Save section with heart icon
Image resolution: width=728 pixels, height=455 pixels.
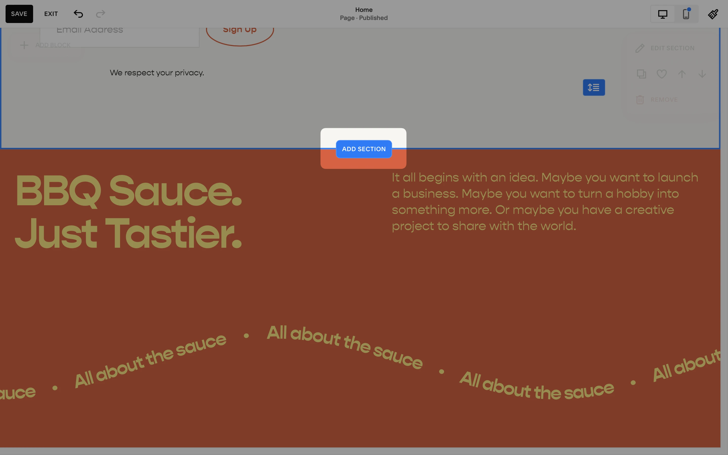pos(662,74)
